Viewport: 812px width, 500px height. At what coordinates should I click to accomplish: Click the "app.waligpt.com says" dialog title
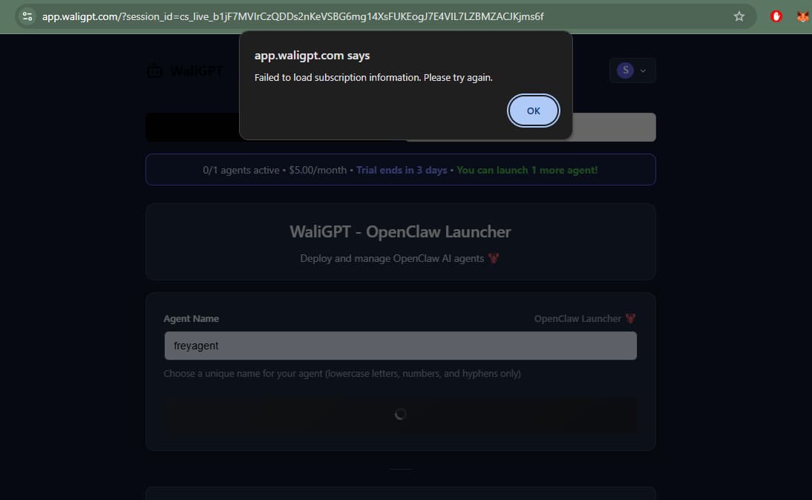312,56
